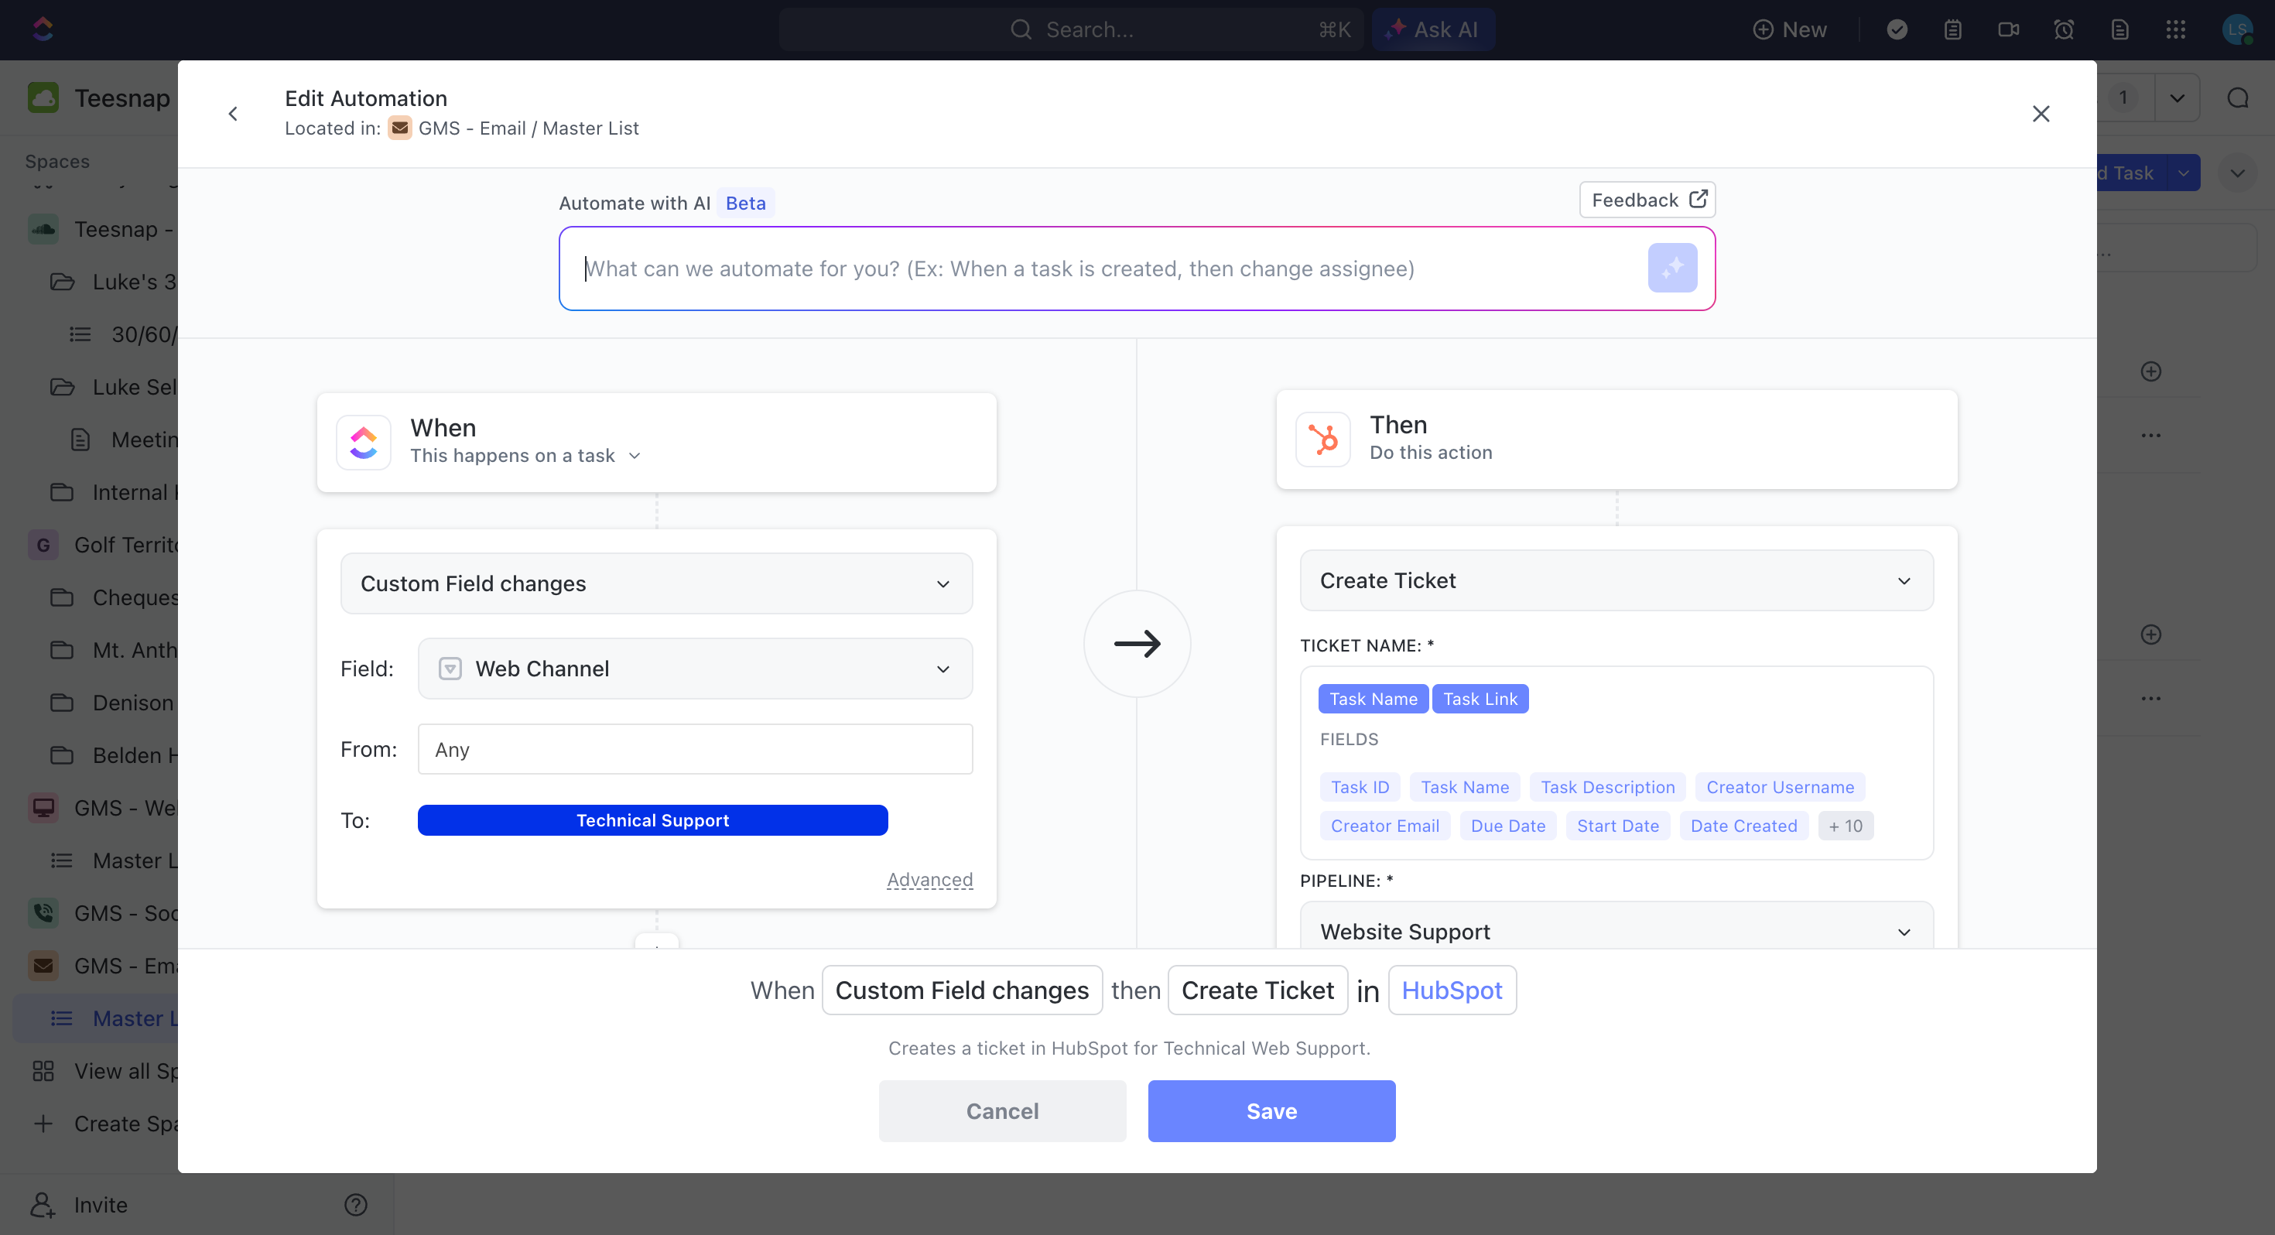Viewport: 2275px width, 1235px height.
Task: Open the Web Channel field dropdown
Action: pyautogui.click(x=695, y=668)
